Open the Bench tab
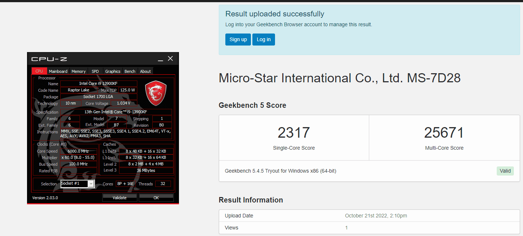 point(130,71)
